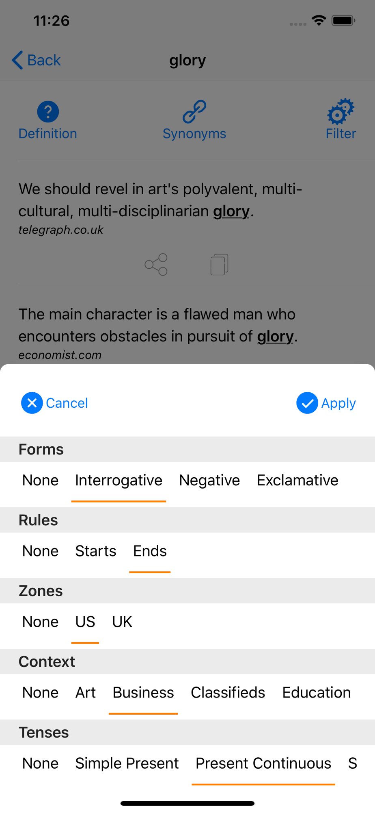
Task: Choose Simple Present tense
Action: tap(127, 763)
